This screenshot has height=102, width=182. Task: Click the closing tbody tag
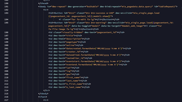point(43,94)
